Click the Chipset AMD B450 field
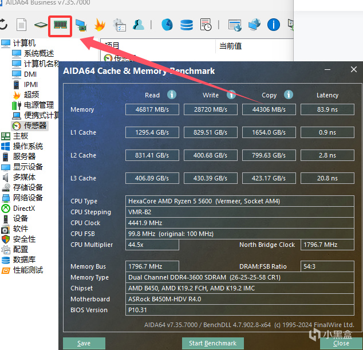Image resolution: width=363 pixels, height=350 pixels. coord(239,288)
